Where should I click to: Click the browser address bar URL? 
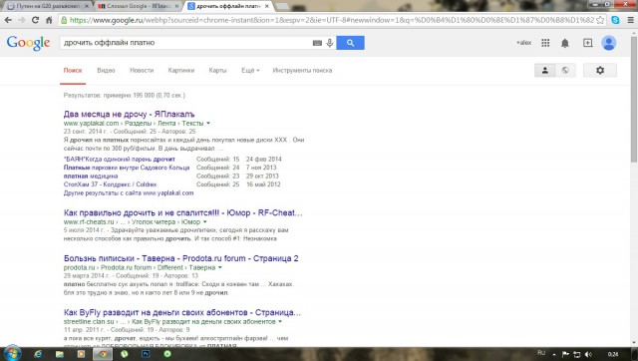click(332, 20)
